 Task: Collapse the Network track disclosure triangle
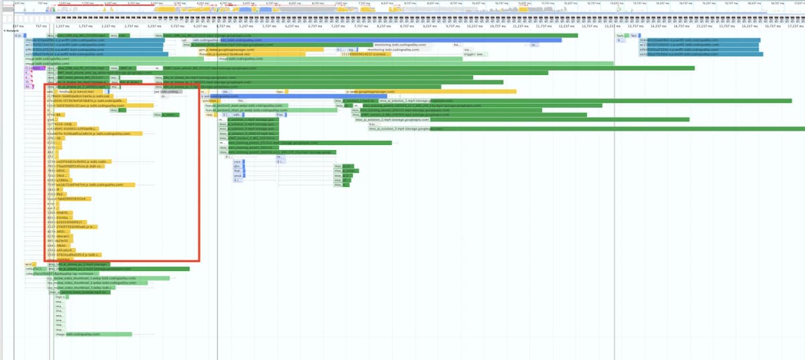tap(5, 30)
